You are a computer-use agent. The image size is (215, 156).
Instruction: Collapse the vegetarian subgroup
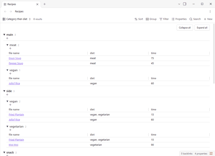tap(7, 126)
